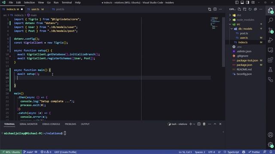Toggle secondary side bar visibility

coord(247,3)
